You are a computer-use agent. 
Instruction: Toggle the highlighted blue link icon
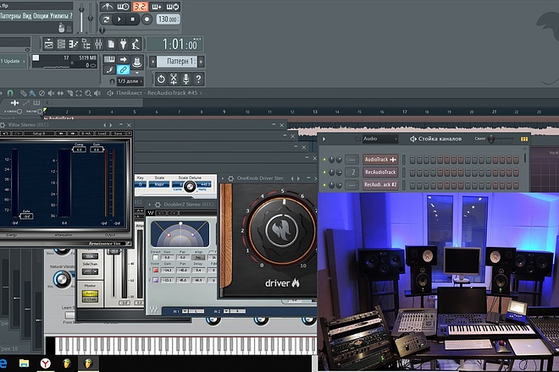point(124,70)
